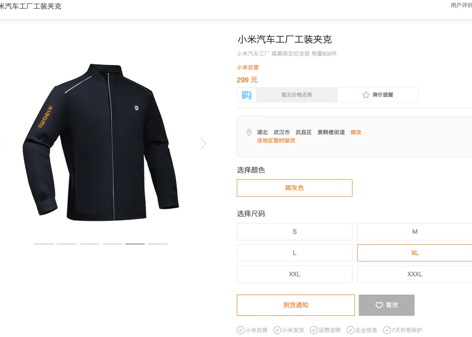Click the checkmark icon beside 企业信息
Screen dimensions: 472x337
(350, 330)
